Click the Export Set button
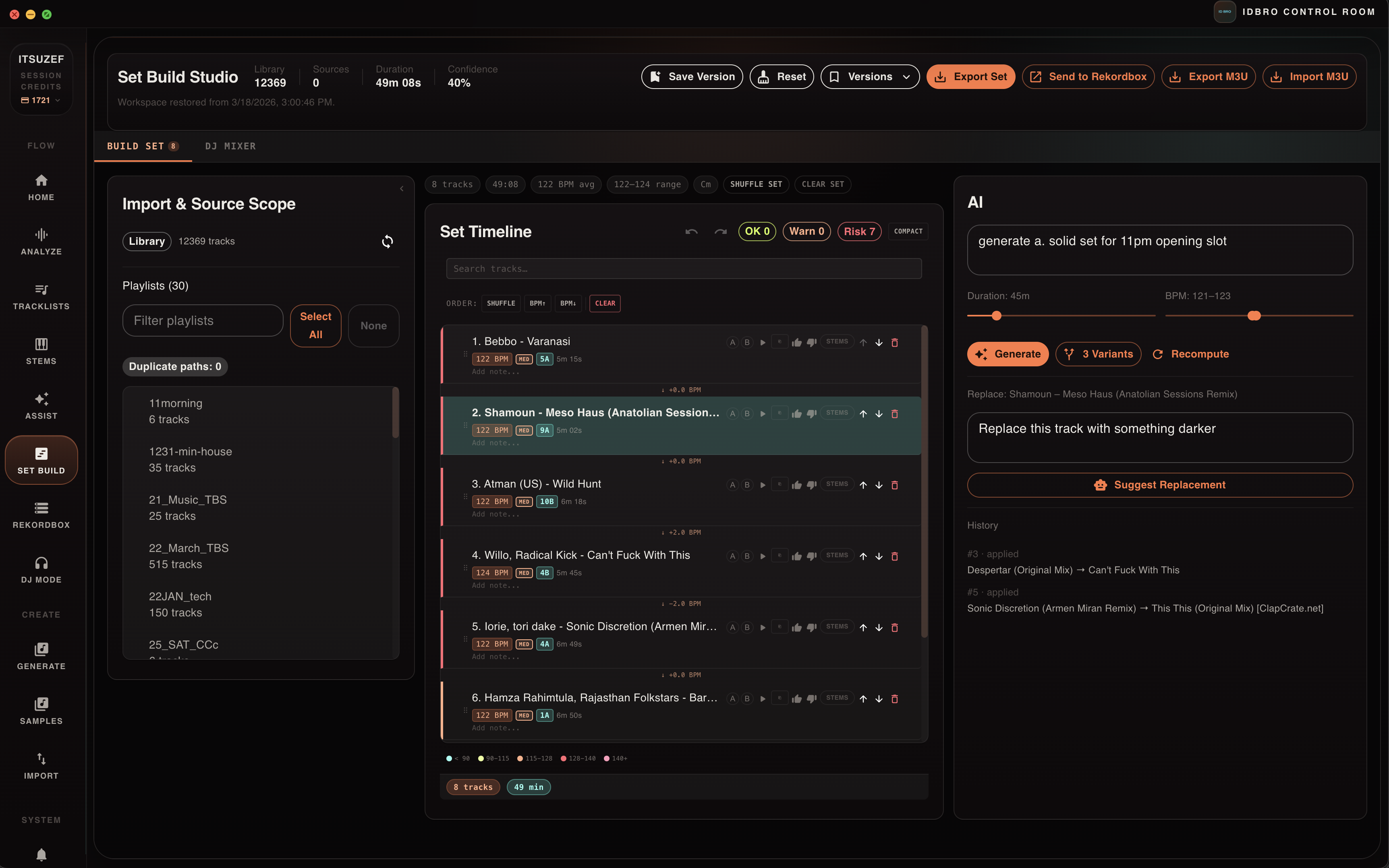The height and width of the screenshot is (868, 1389). pos(970,77)
